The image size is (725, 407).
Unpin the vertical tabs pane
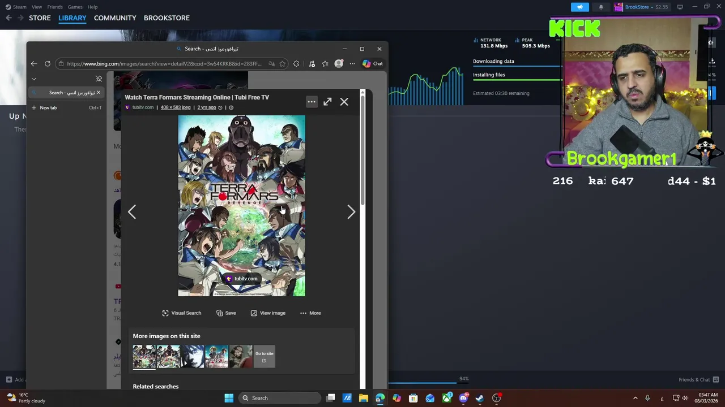point(99,79)
